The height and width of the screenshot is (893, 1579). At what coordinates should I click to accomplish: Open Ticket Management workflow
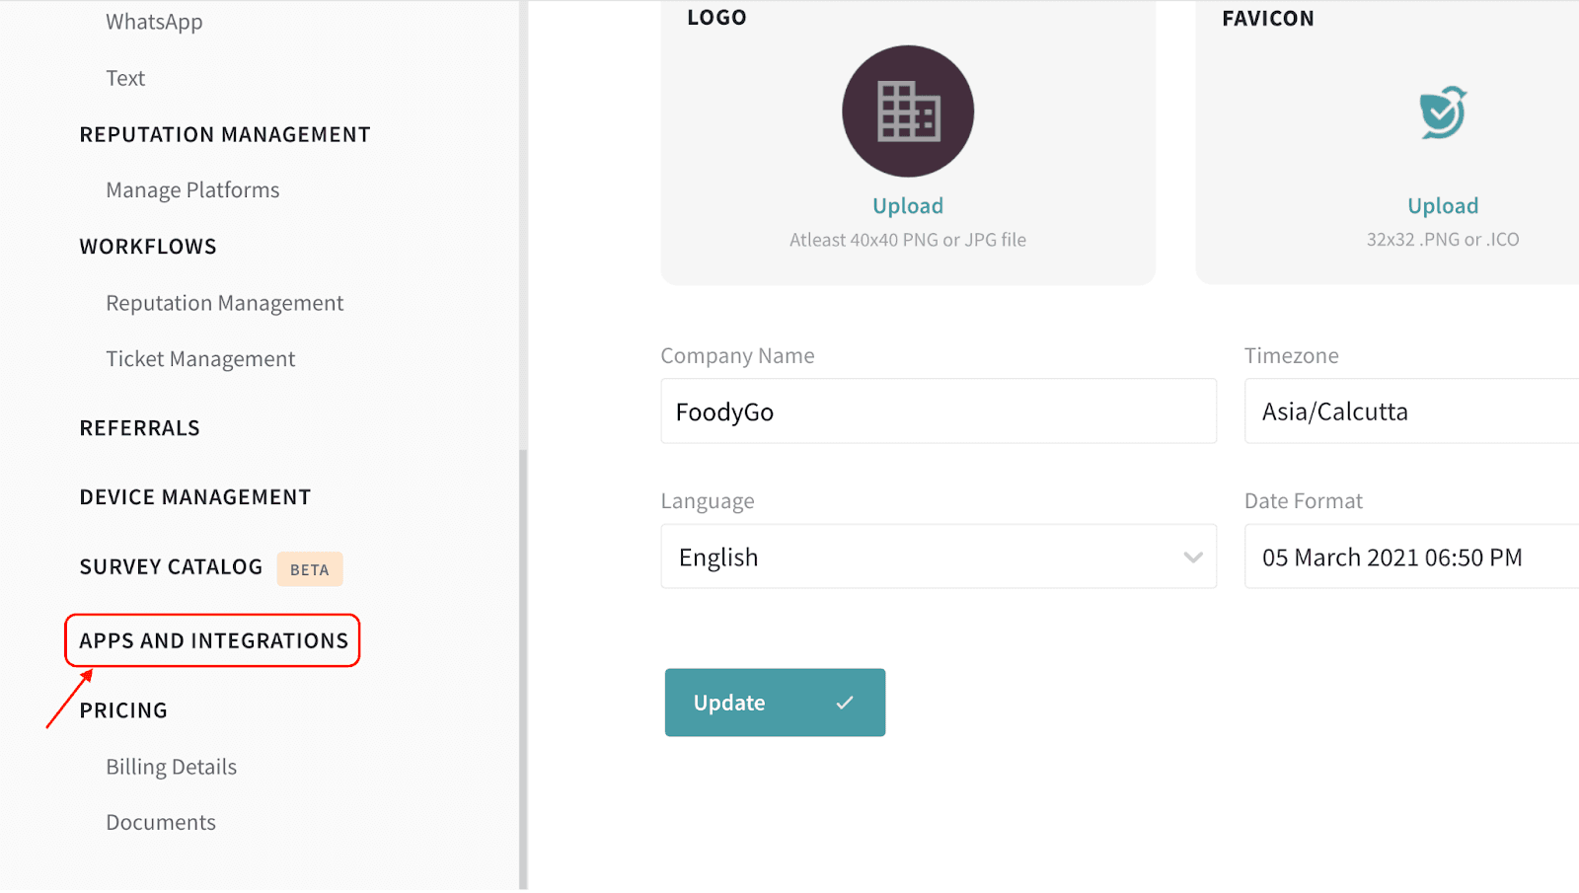point(200,359)
